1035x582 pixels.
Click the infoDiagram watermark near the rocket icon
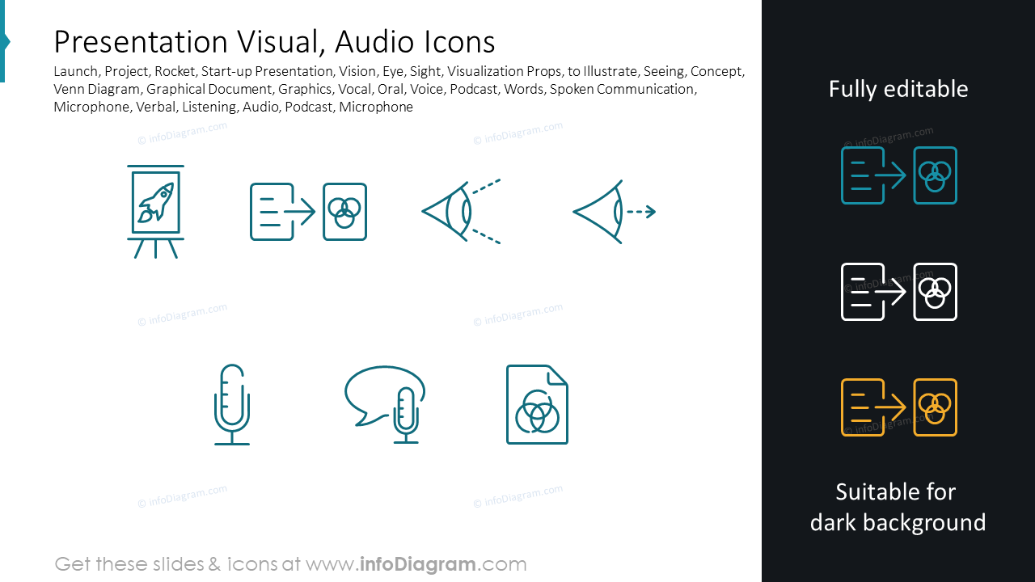click(x=182, y=133)
